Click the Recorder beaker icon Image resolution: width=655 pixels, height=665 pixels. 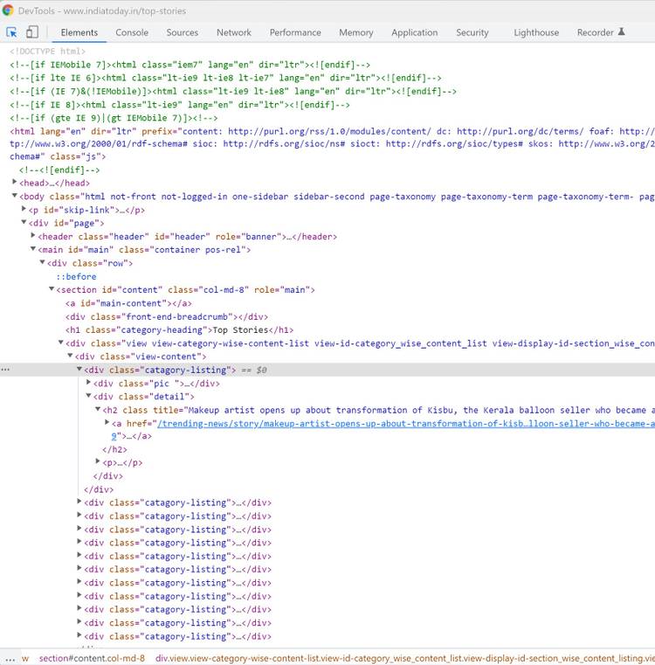pos(622,31)
